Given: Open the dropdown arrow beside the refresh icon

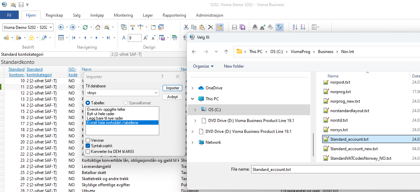Looking at the screenshot, I should pos(91,27).
